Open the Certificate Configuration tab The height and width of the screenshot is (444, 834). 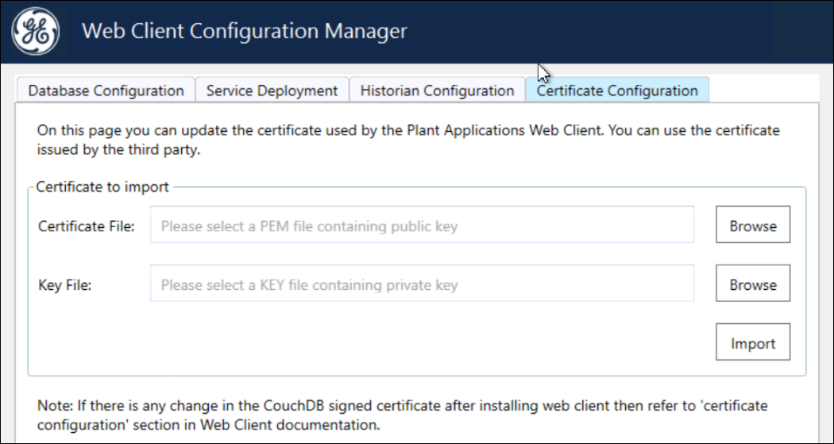point(617,91)
